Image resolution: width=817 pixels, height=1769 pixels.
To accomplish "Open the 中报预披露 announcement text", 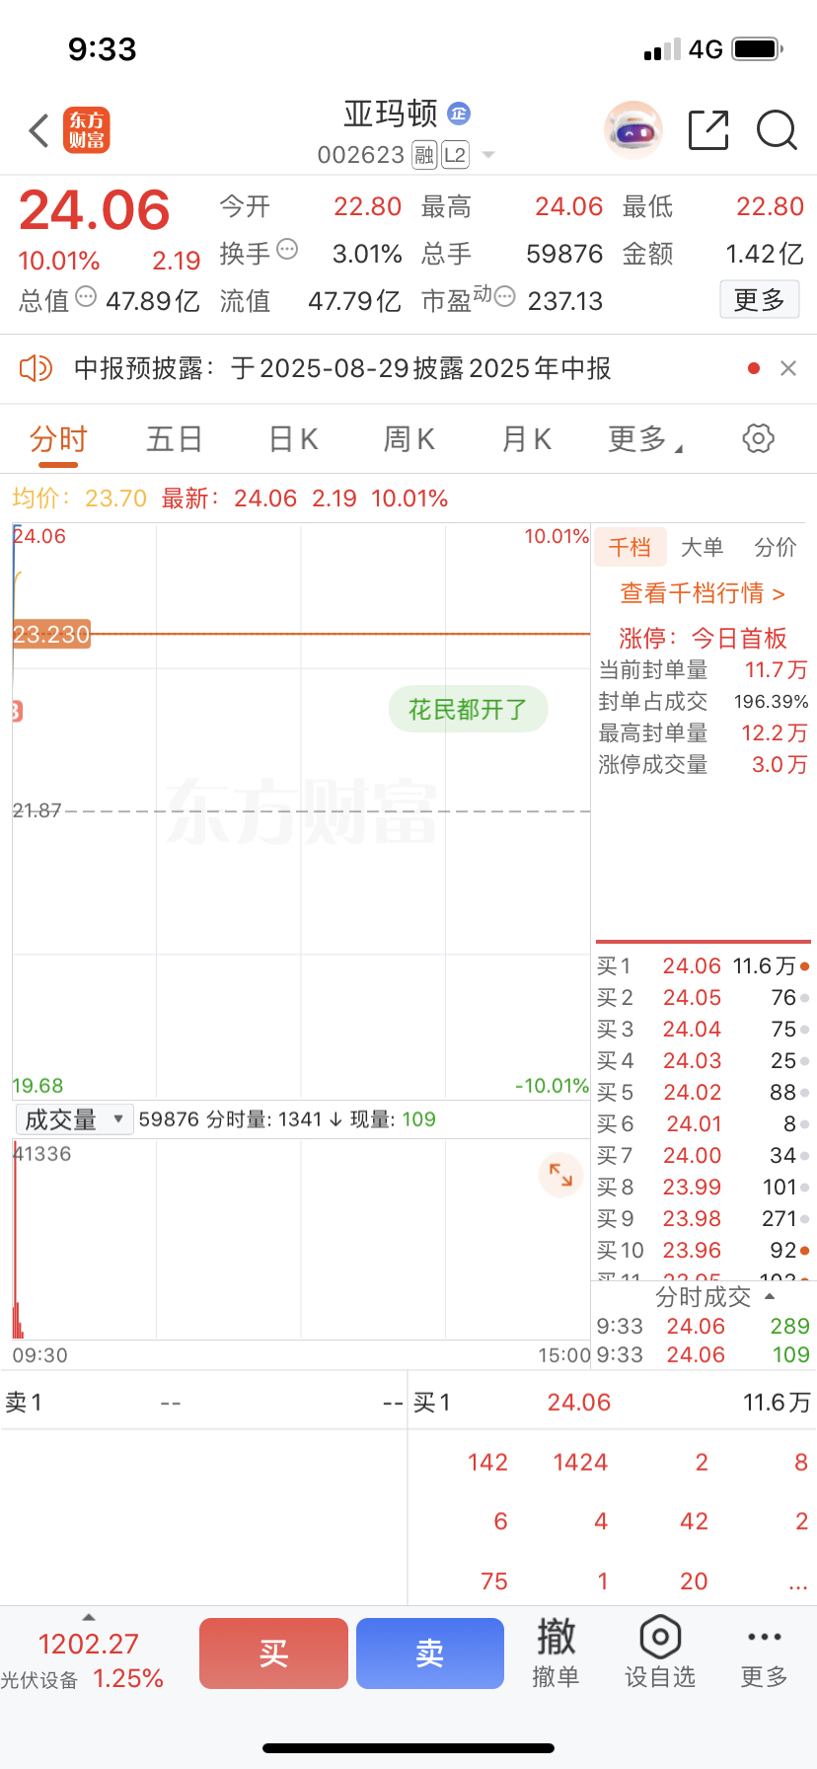I will (x=342, y=368).
